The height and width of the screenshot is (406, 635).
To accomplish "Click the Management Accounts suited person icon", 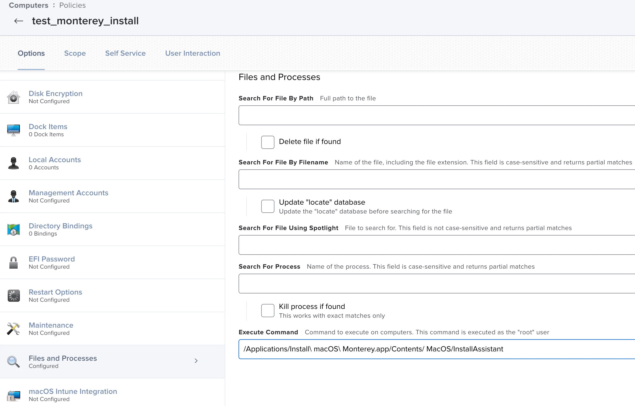I will tap(14, 196).
